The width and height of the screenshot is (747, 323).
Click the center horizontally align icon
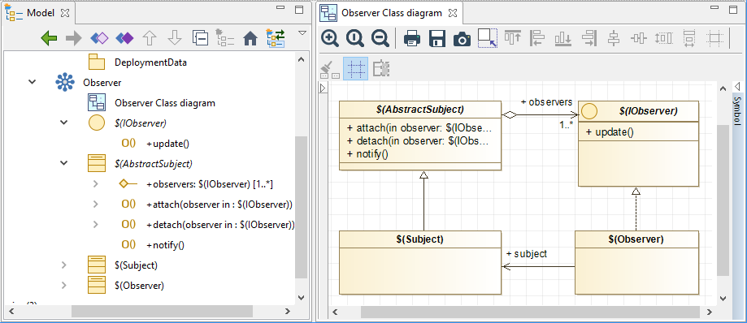(x=639, y=38)
